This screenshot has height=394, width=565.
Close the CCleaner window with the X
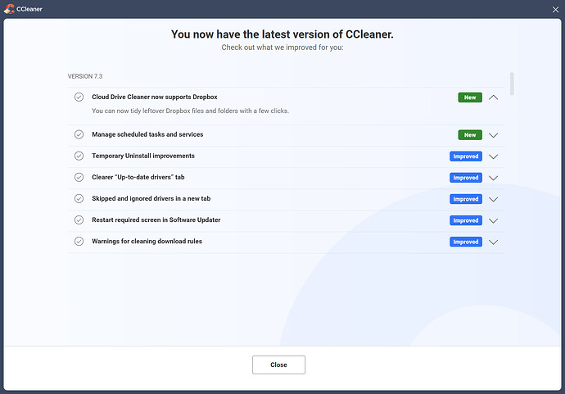pos(554,9)
